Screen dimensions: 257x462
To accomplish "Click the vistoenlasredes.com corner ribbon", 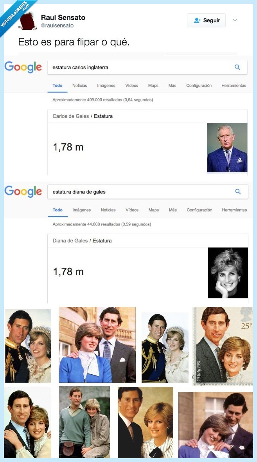I will click(x=15, y=15).
